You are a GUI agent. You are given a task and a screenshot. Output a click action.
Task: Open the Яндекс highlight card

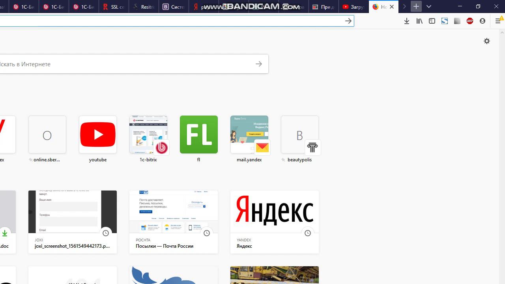click(275, 222)
